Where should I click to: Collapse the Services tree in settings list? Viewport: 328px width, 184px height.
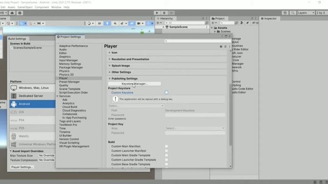coord(57,96)
